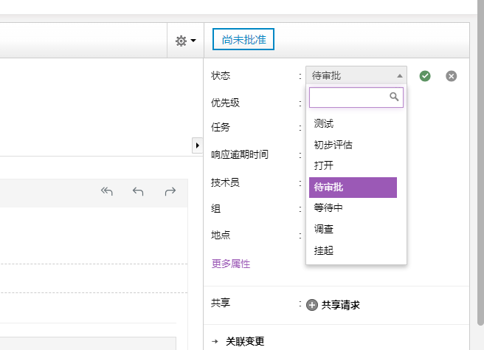
Task: Click the green checkmark to confirm status
Action: pyautogui.click(x=425, y=76)
